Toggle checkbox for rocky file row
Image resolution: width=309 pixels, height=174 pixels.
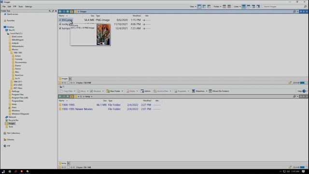tap(60, 24)
